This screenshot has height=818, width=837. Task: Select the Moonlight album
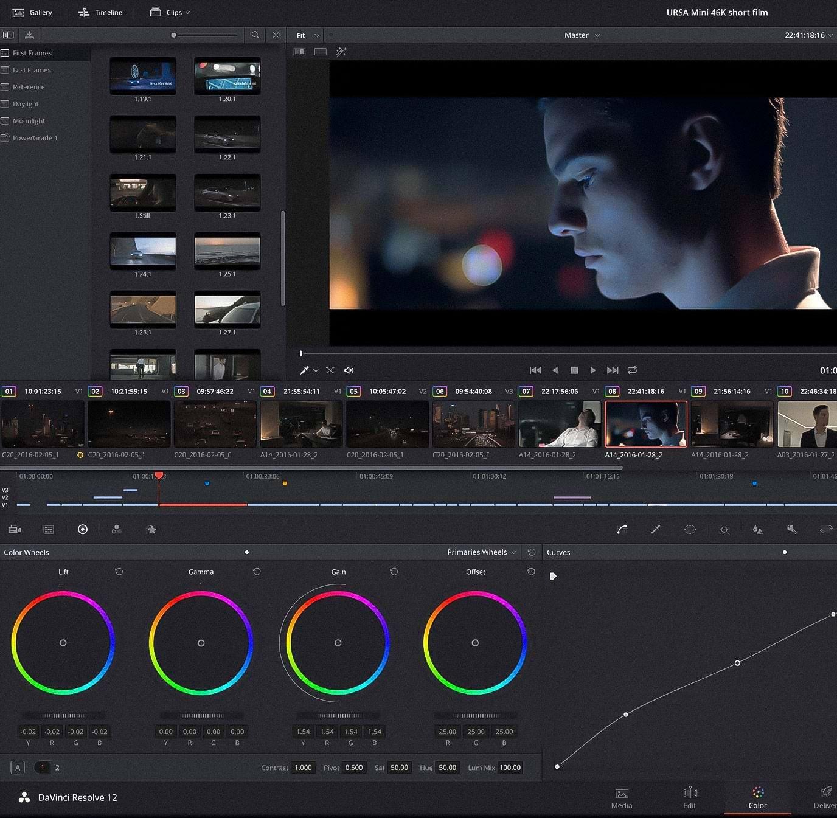point(29,121)
